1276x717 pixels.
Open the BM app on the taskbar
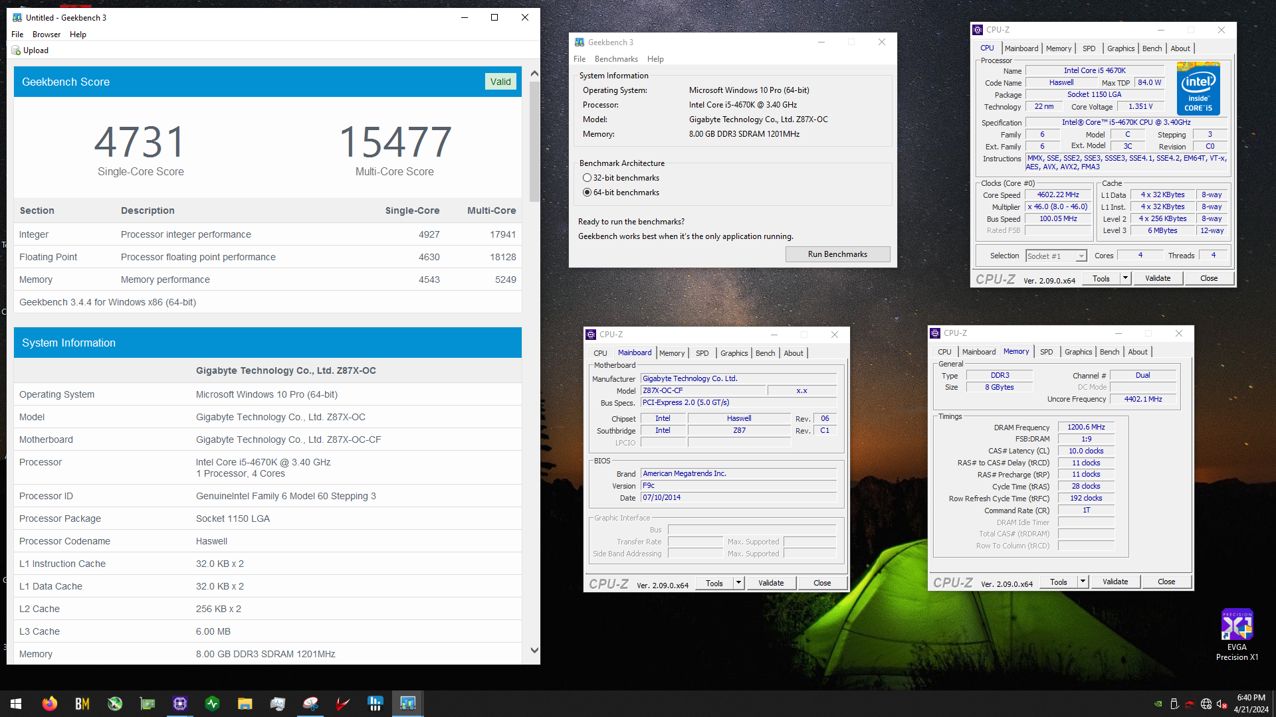pyautogui.click(x=82, y=704)
